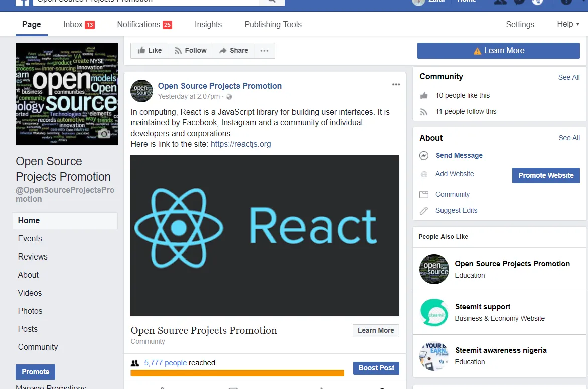588x389 pixels.
Task: Select Posts in the left sidebar
Action: (28, 329)
